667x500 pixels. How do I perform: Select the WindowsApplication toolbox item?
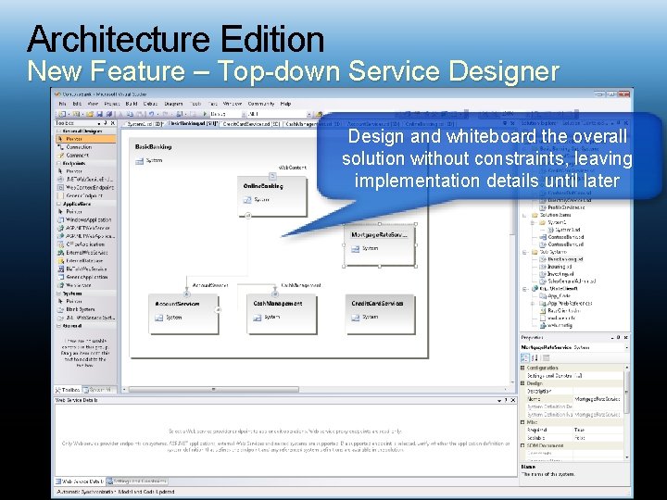85,219
